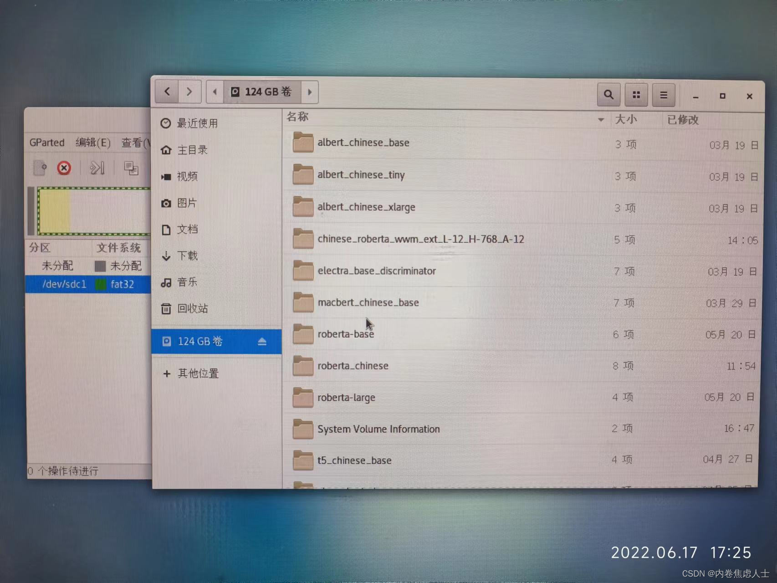Open the sort dropdown on the 名称 column
The height and width of the screenshot is (583, 777).
(x=601, y=119)
